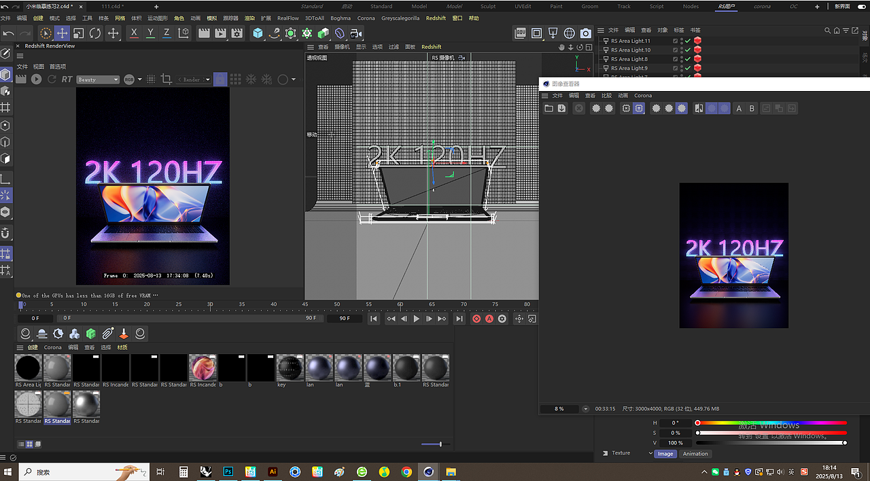Select the key material thumbnail
The height and width of the screenshot is (481, 870).
[290, 368]
